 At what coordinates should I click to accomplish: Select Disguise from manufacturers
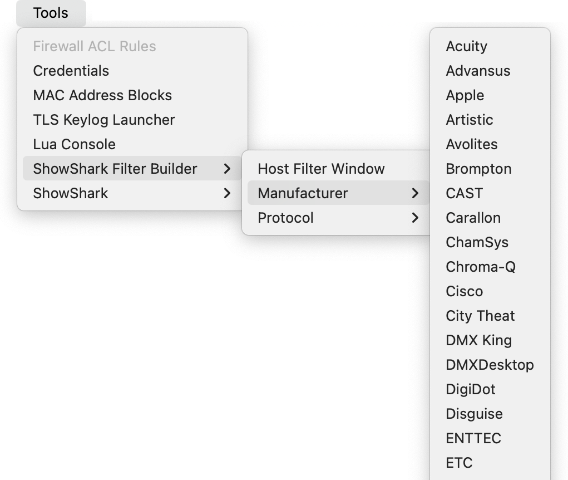(x=474, y=414)
